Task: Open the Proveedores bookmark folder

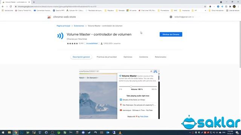Action: pyautogui.click(x=163, y=10)
